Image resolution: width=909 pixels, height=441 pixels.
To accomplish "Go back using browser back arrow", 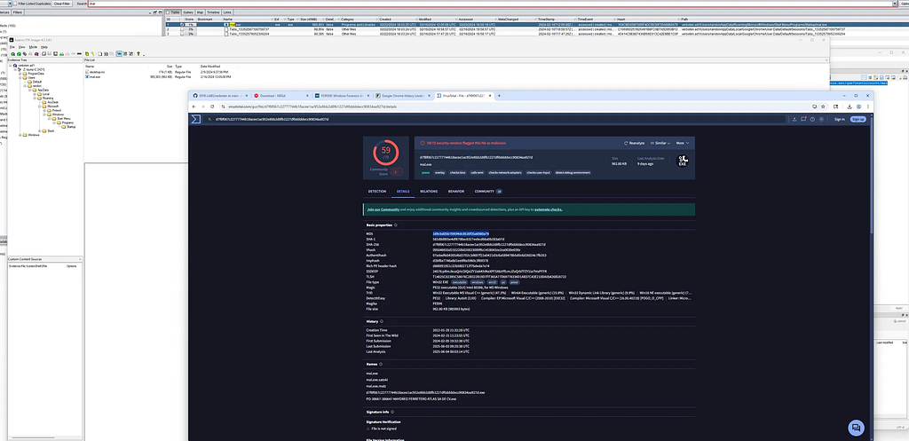I will click(194, 106).
